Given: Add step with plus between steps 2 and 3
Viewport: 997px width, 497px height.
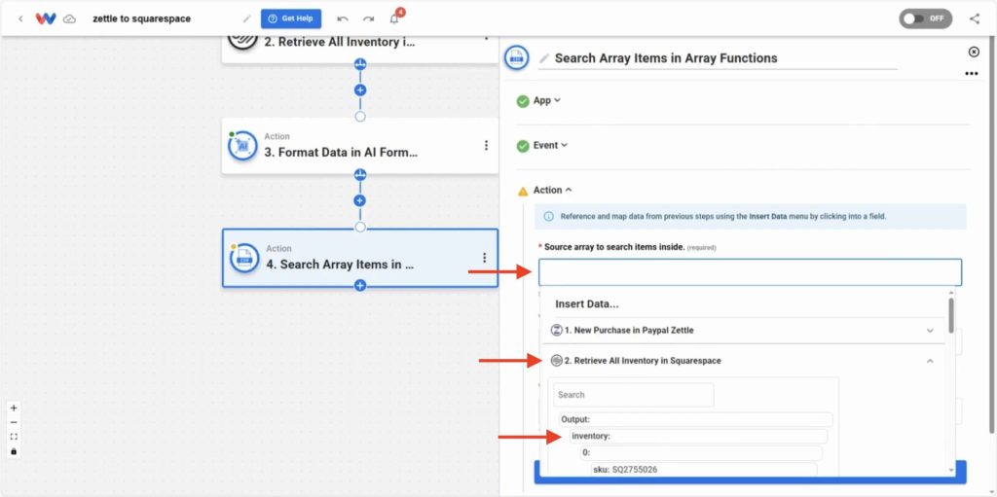Looking at the screenshot, I should click(360, 90).
